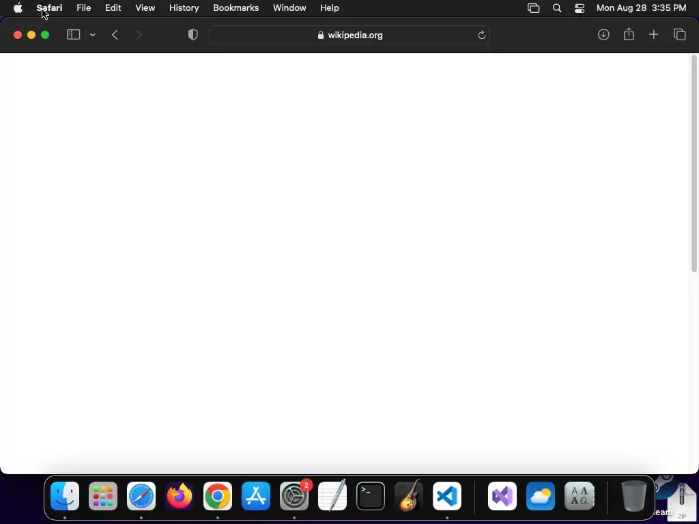Launch Google Chrome from the Dock
The width and height of the screenshot is (699, 524).
218,496
